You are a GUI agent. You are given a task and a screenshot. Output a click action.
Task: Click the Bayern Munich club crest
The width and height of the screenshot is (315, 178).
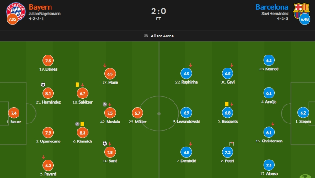pyautogui.click(x=16, y=12)
